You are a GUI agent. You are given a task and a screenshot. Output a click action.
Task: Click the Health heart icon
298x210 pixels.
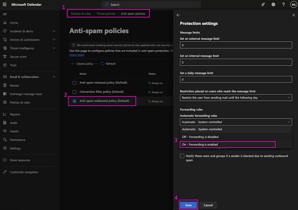[x=5, y=131]
